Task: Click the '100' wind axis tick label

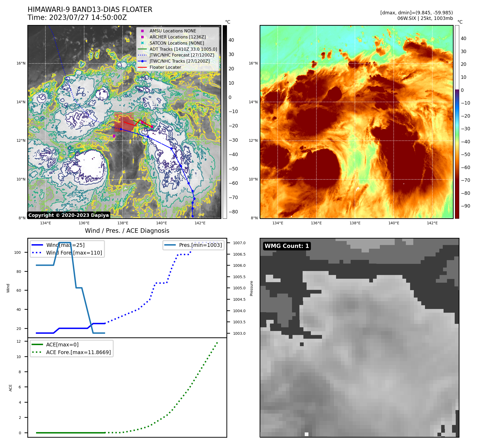Action: (18, 253)
